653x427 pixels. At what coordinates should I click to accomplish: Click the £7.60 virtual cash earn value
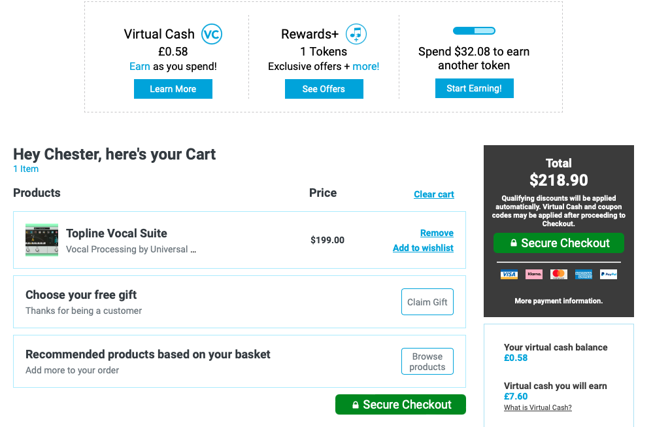tap(516, 396)
